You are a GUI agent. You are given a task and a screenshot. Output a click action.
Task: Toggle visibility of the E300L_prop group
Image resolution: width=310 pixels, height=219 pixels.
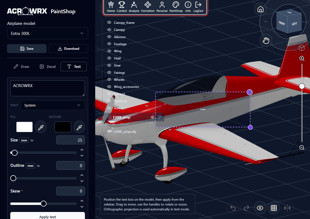coord(152,117)
